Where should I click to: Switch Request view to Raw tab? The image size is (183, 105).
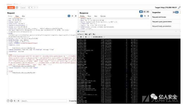[x=17, y=16]
